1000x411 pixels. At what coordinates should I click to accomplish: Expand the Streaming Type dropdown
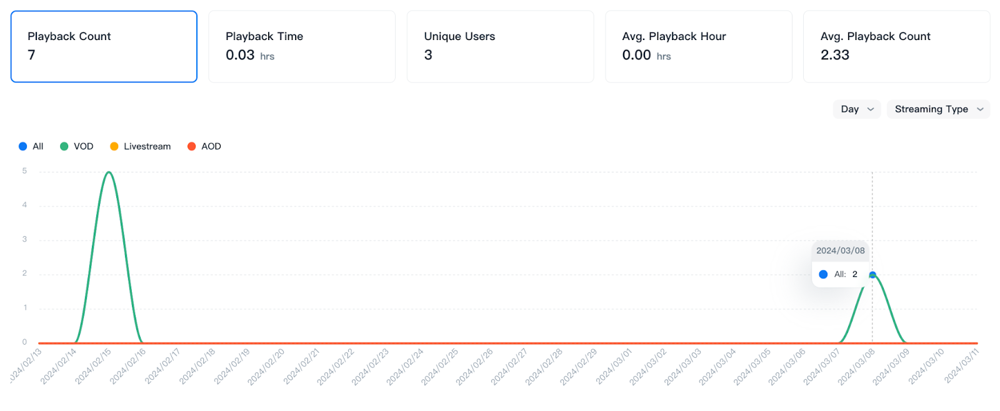(x=937, y=109)
